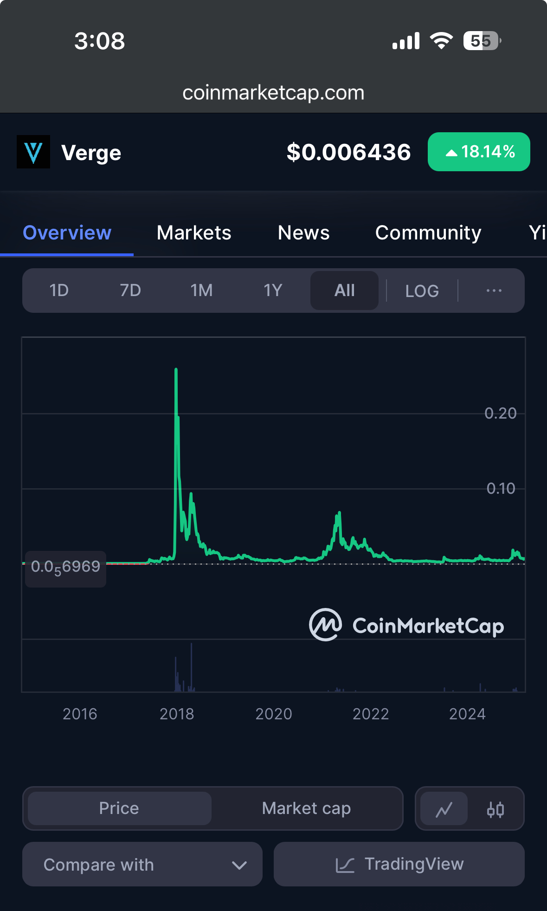Screen dimensions: 547x911
Task: Select the All time range
Action: 344,291
